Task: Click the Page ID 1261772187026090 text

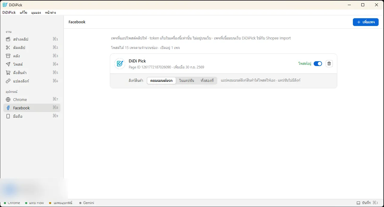Action: click(x=150, y=67)
